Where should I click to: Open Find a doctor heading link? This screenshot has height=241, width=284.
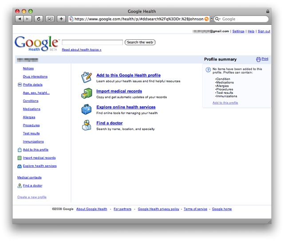(x=110, y=123)
